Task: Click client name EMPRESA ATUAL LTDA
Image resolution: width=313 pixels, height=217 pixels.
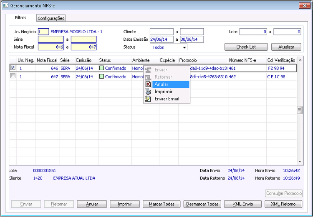Action: 74,178
